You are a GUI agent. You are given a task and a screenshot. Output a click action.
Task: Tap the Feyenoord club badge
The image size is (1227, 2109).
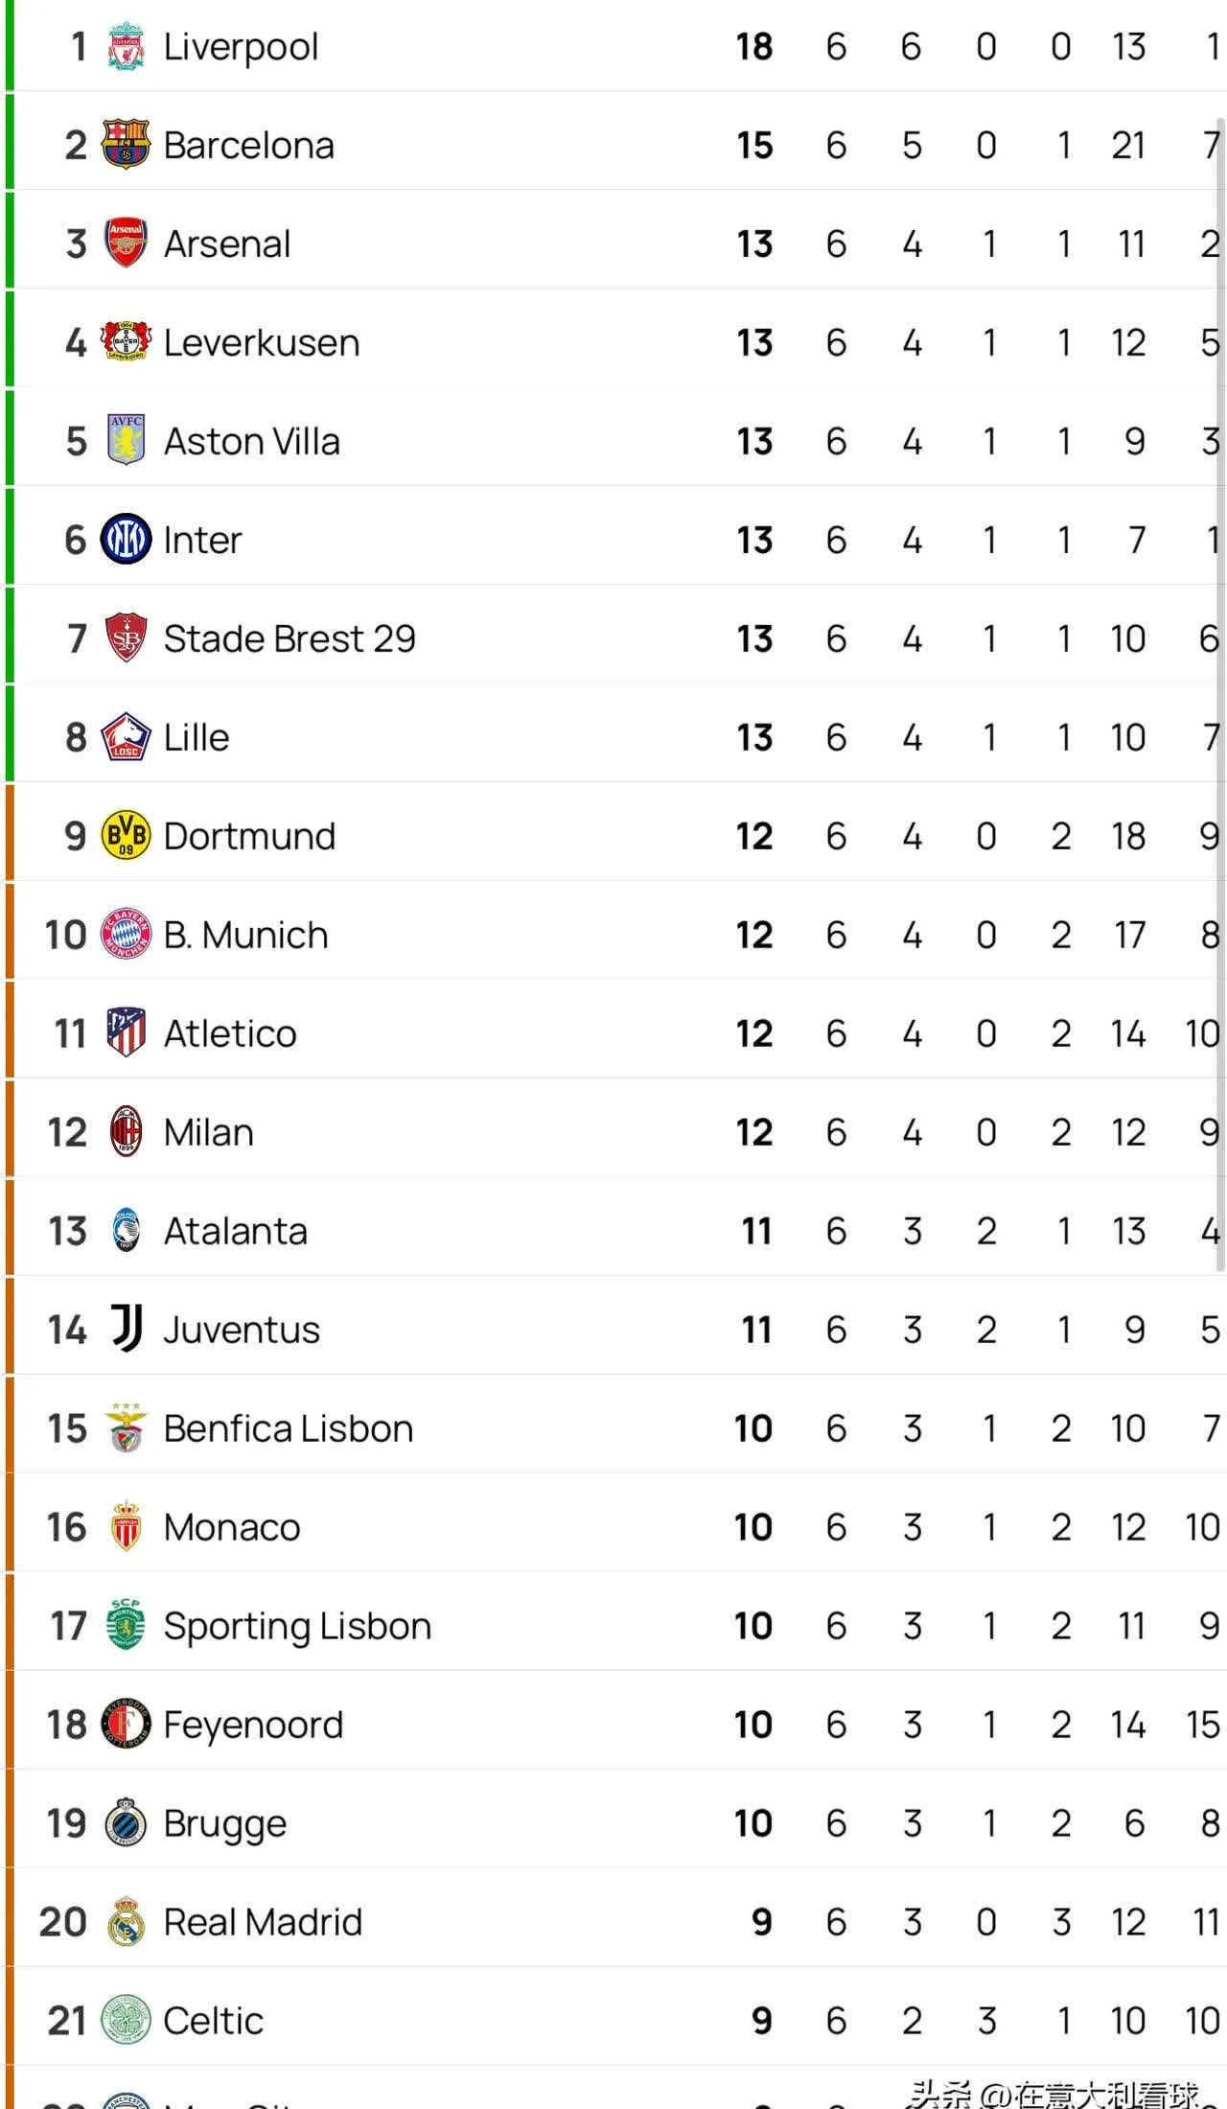[x=126, y=1725]
